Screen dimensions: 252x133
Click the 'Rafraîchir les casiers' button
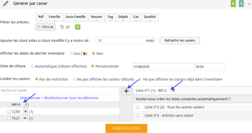(x=180, y=40)
